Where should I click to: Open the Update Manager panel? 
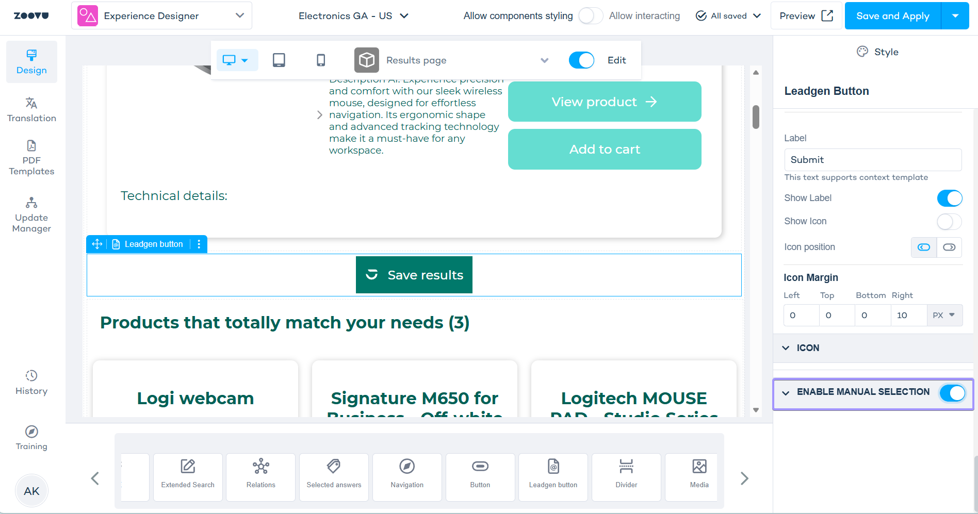31,215
